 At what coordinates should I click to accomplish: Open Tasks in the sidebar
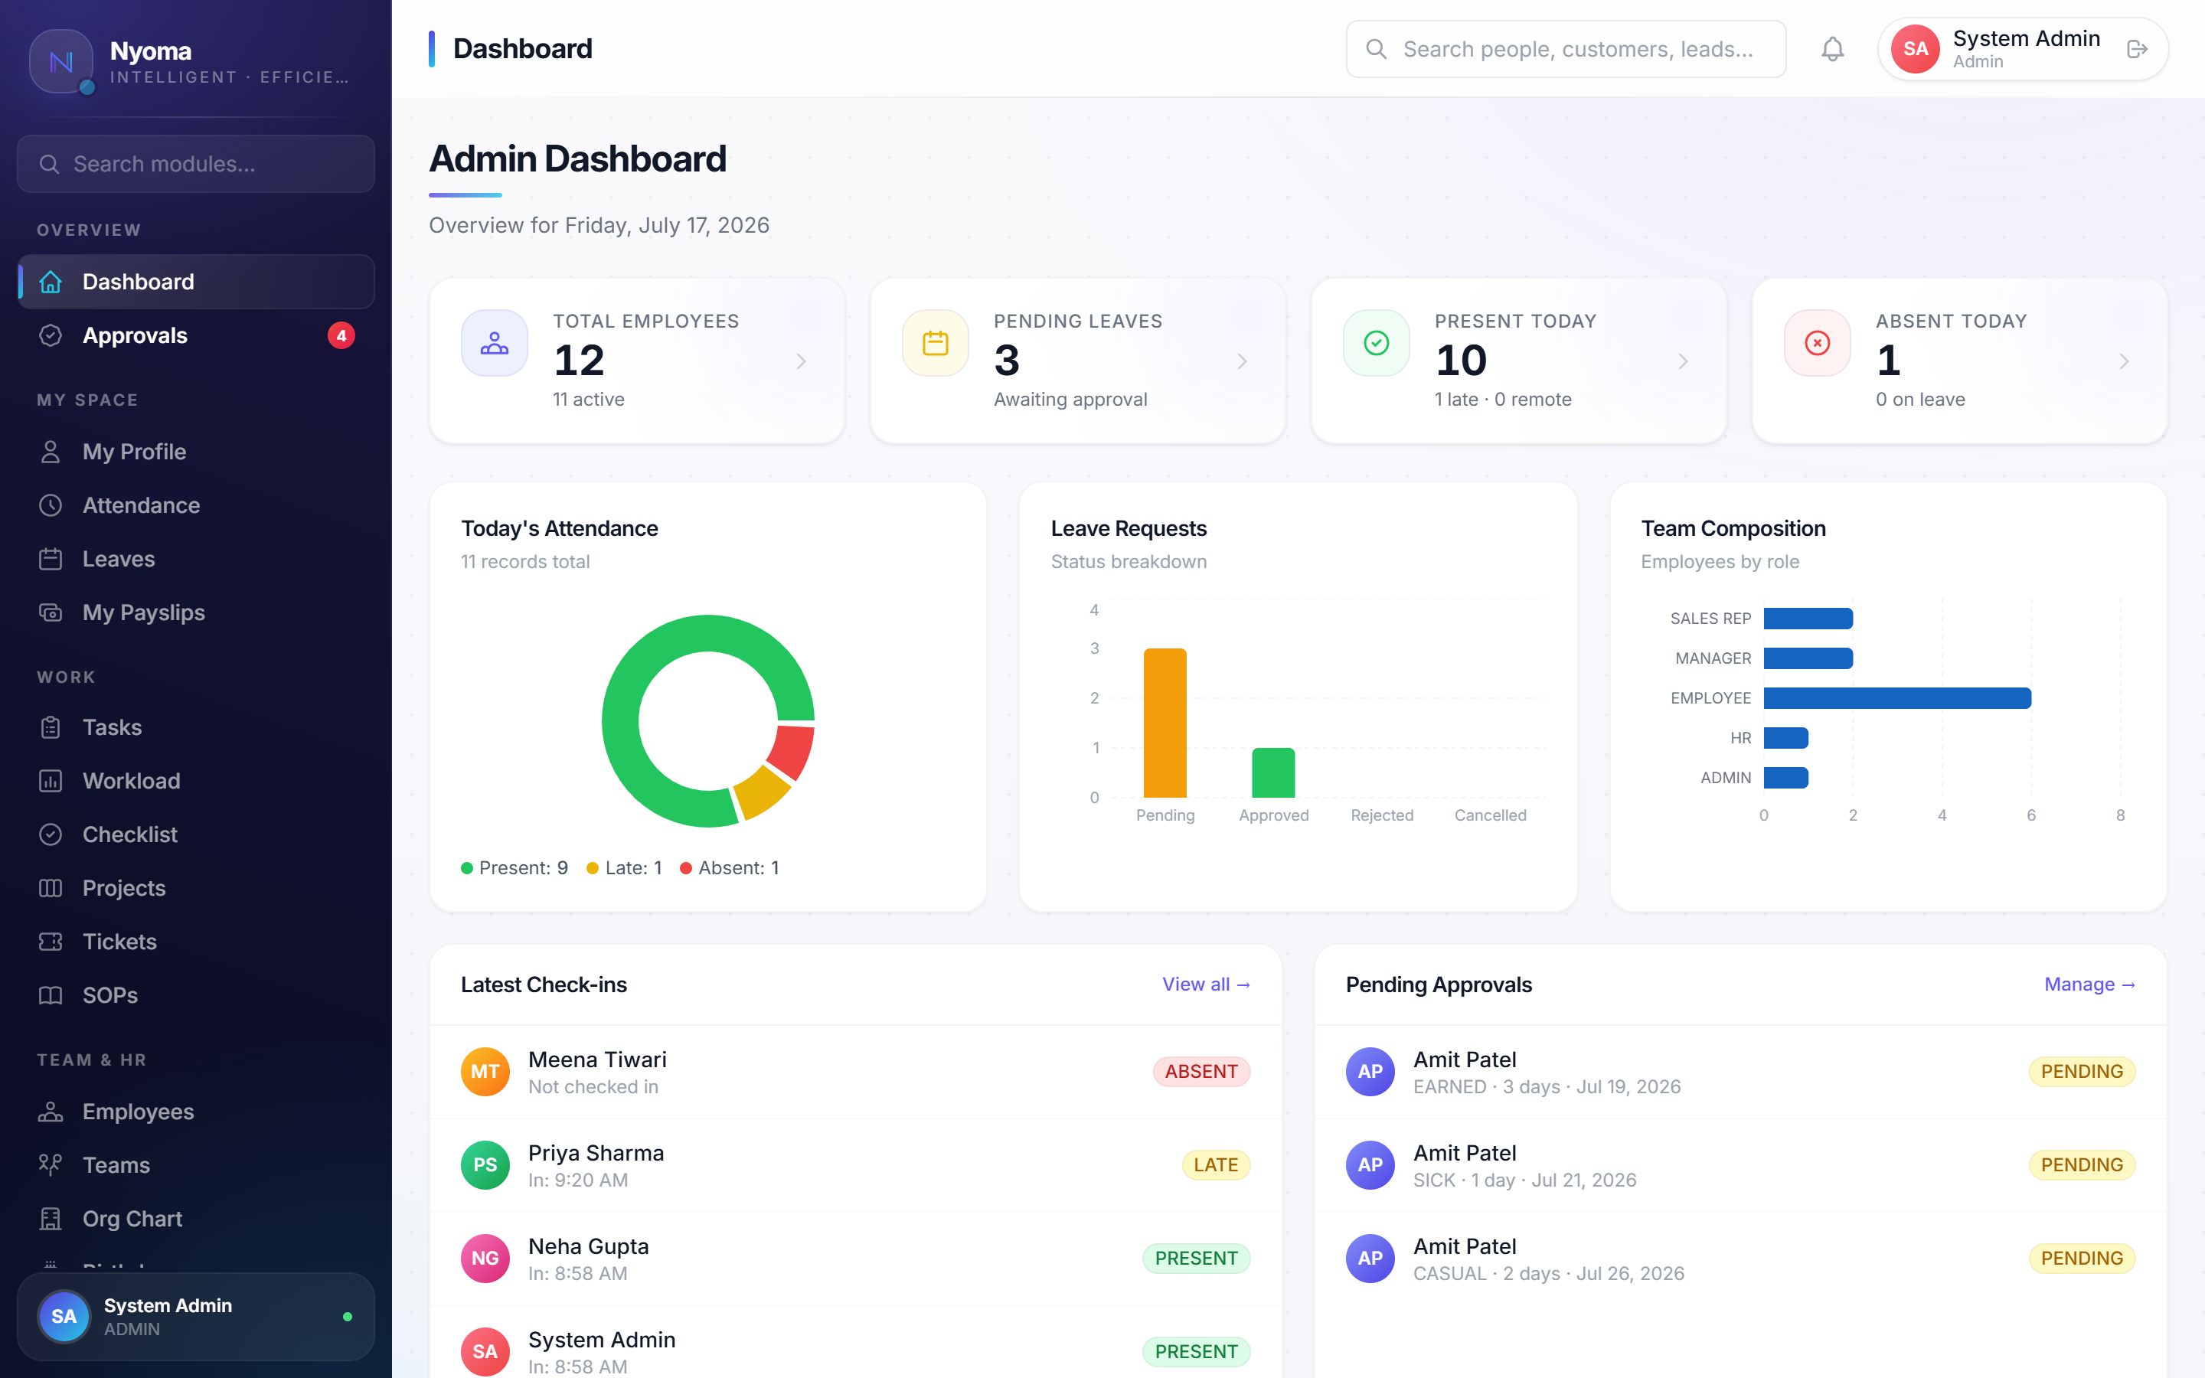pos(196,727)
